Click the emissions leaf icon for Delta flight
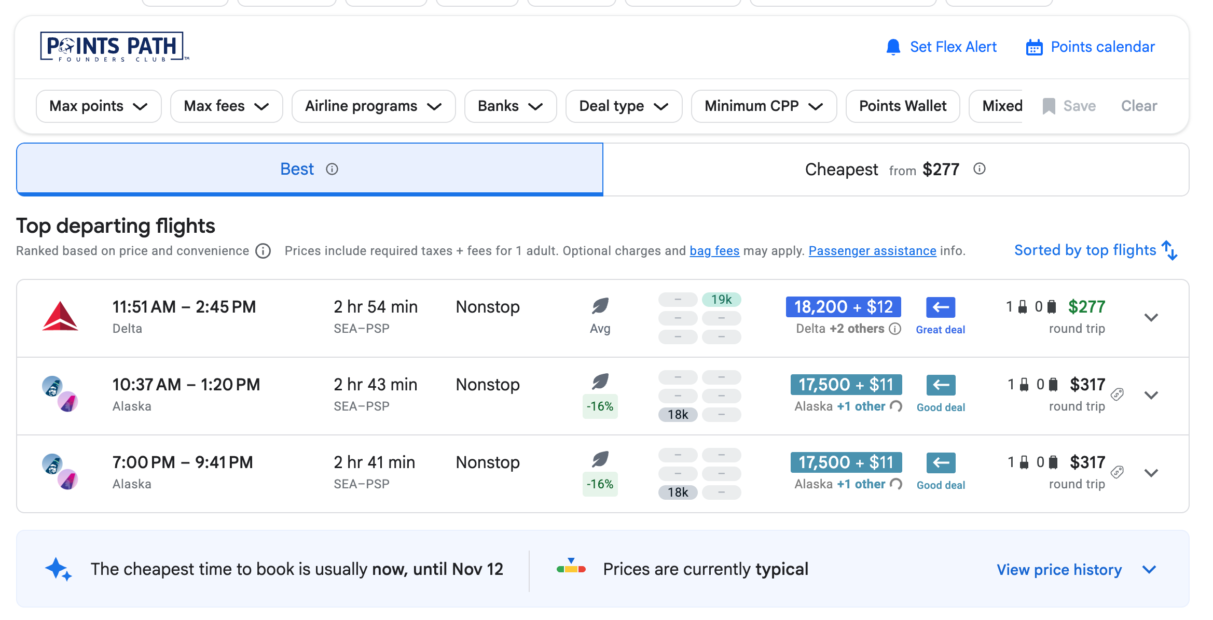Screen dimensions: 1213x620 [x=600, y=306]
